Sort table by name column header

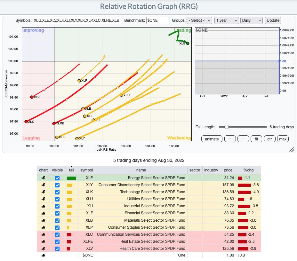[x=141, y=170]
